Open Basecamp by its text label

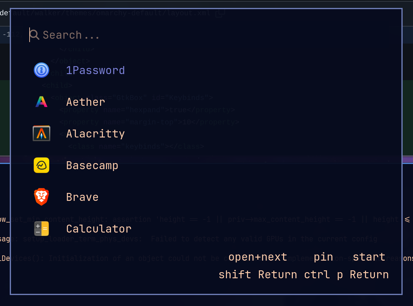pos(92,165)
